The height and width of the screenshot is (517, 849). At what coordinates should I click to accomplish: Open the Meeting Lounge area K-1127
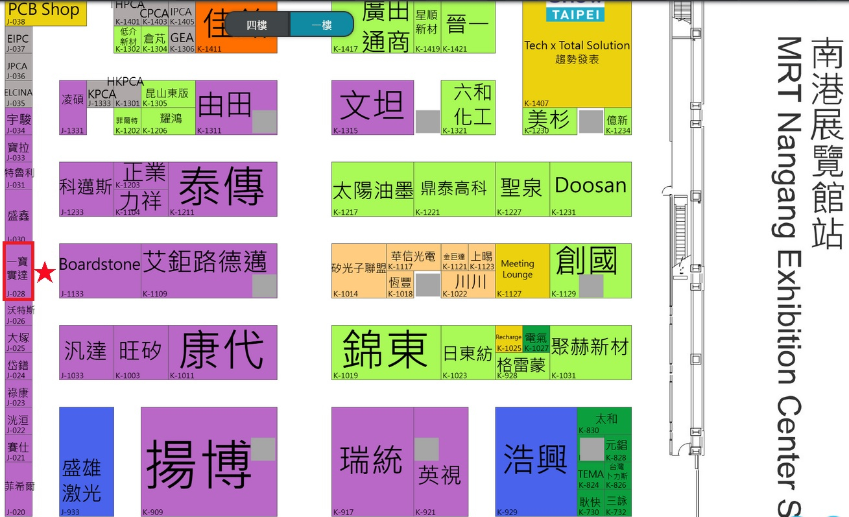522,271
